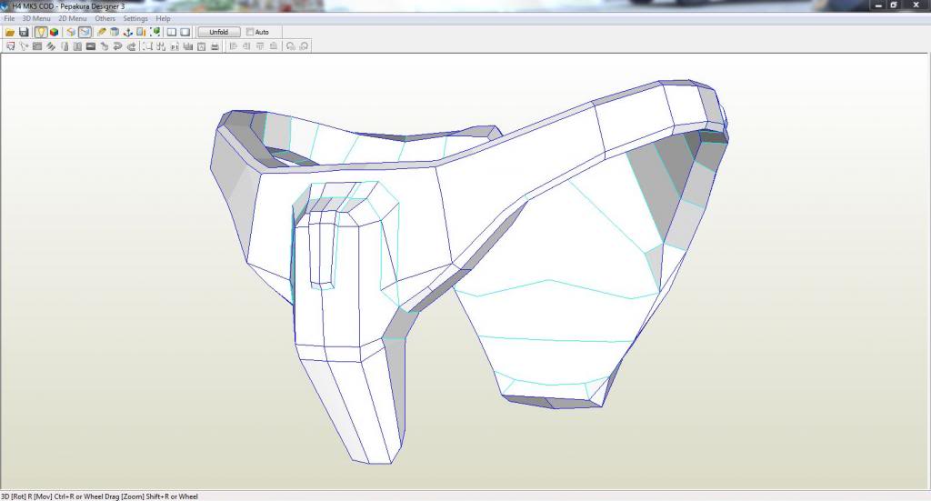Image resolution: width=931 pixels, height=501 pixels.
Task: Open the 2D Menu
Action: tap(73, 18)
